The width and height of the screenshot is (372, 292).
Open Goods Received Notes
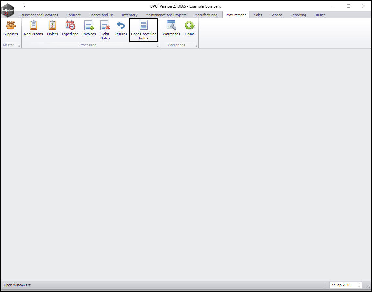coord(144,30)
